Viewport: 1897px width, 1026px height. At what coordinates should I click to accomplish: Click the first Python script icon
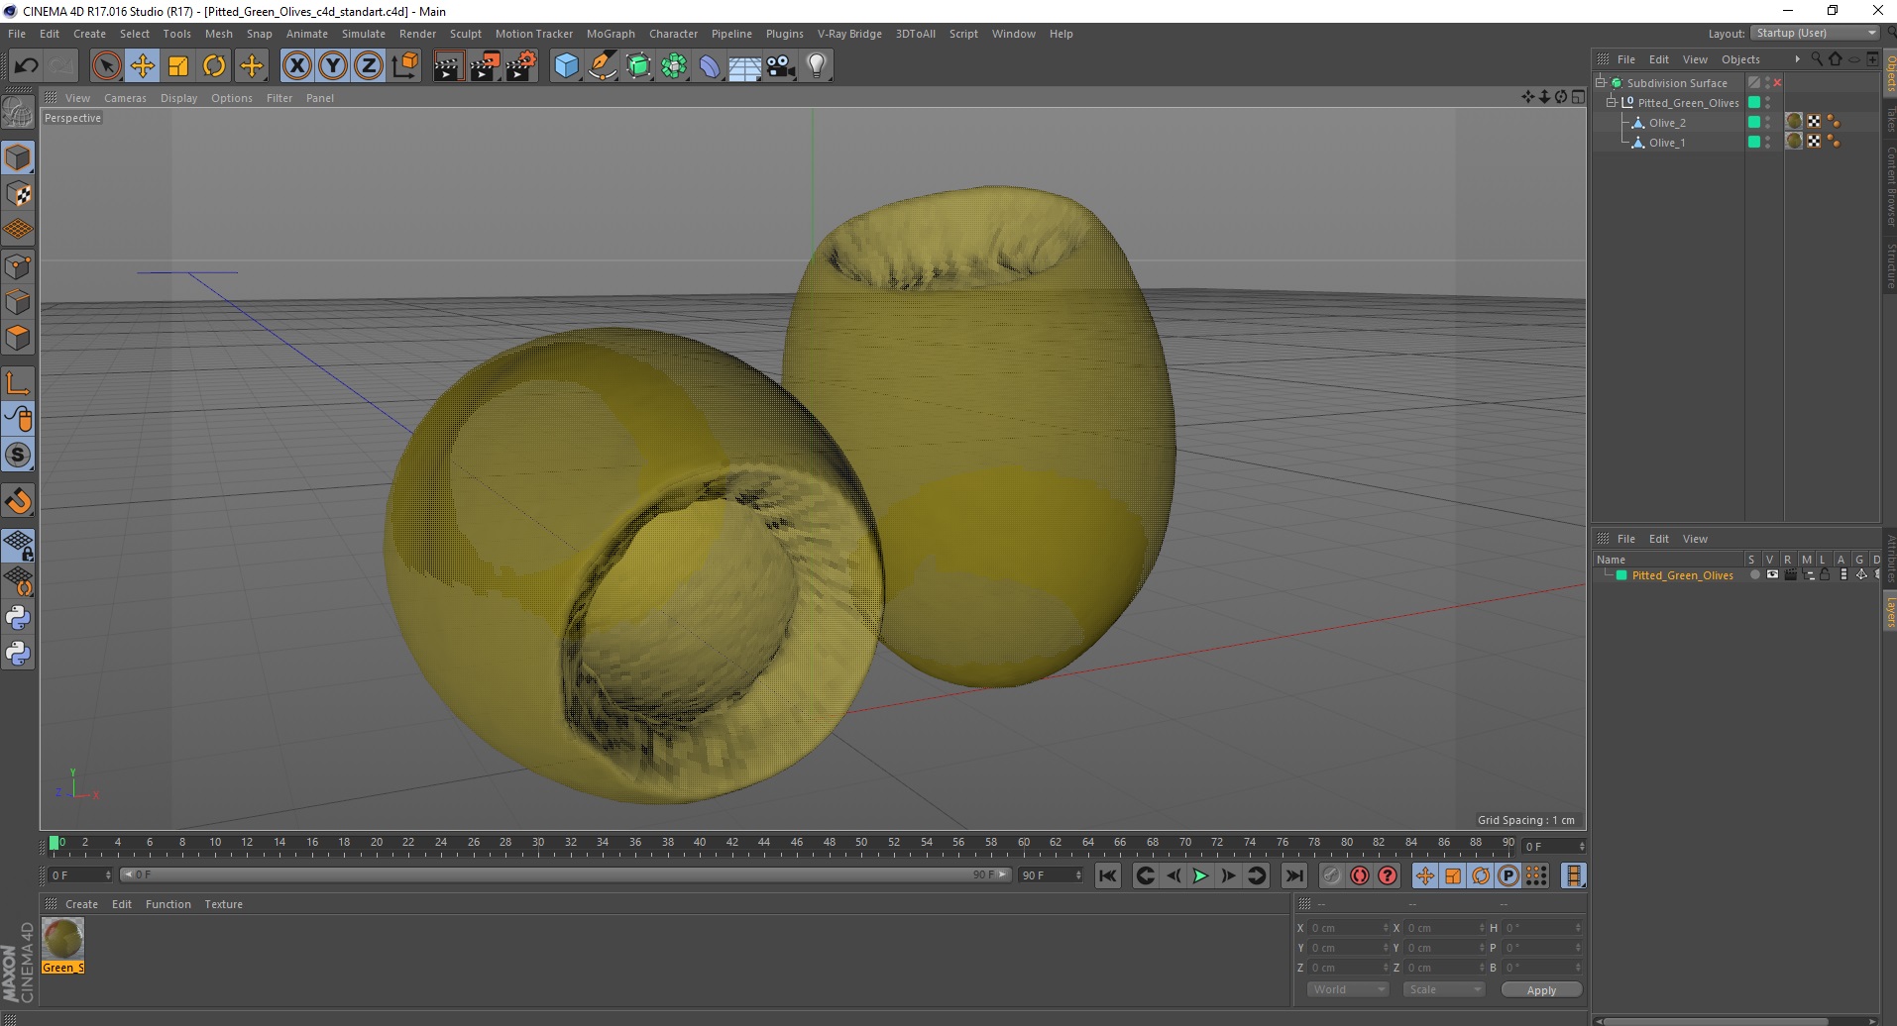tap(18, 618)
